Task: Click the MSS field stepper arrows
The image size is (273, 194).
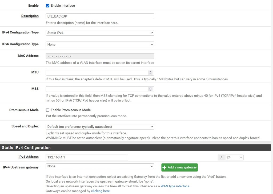Action: [150, 89]
